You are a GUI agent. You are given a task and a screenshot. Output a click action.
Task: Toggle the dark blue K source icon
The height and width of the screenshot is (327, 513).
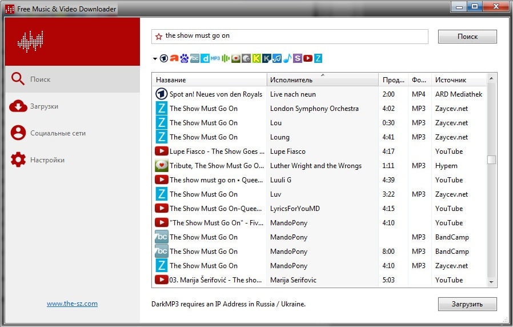point(267,58)
